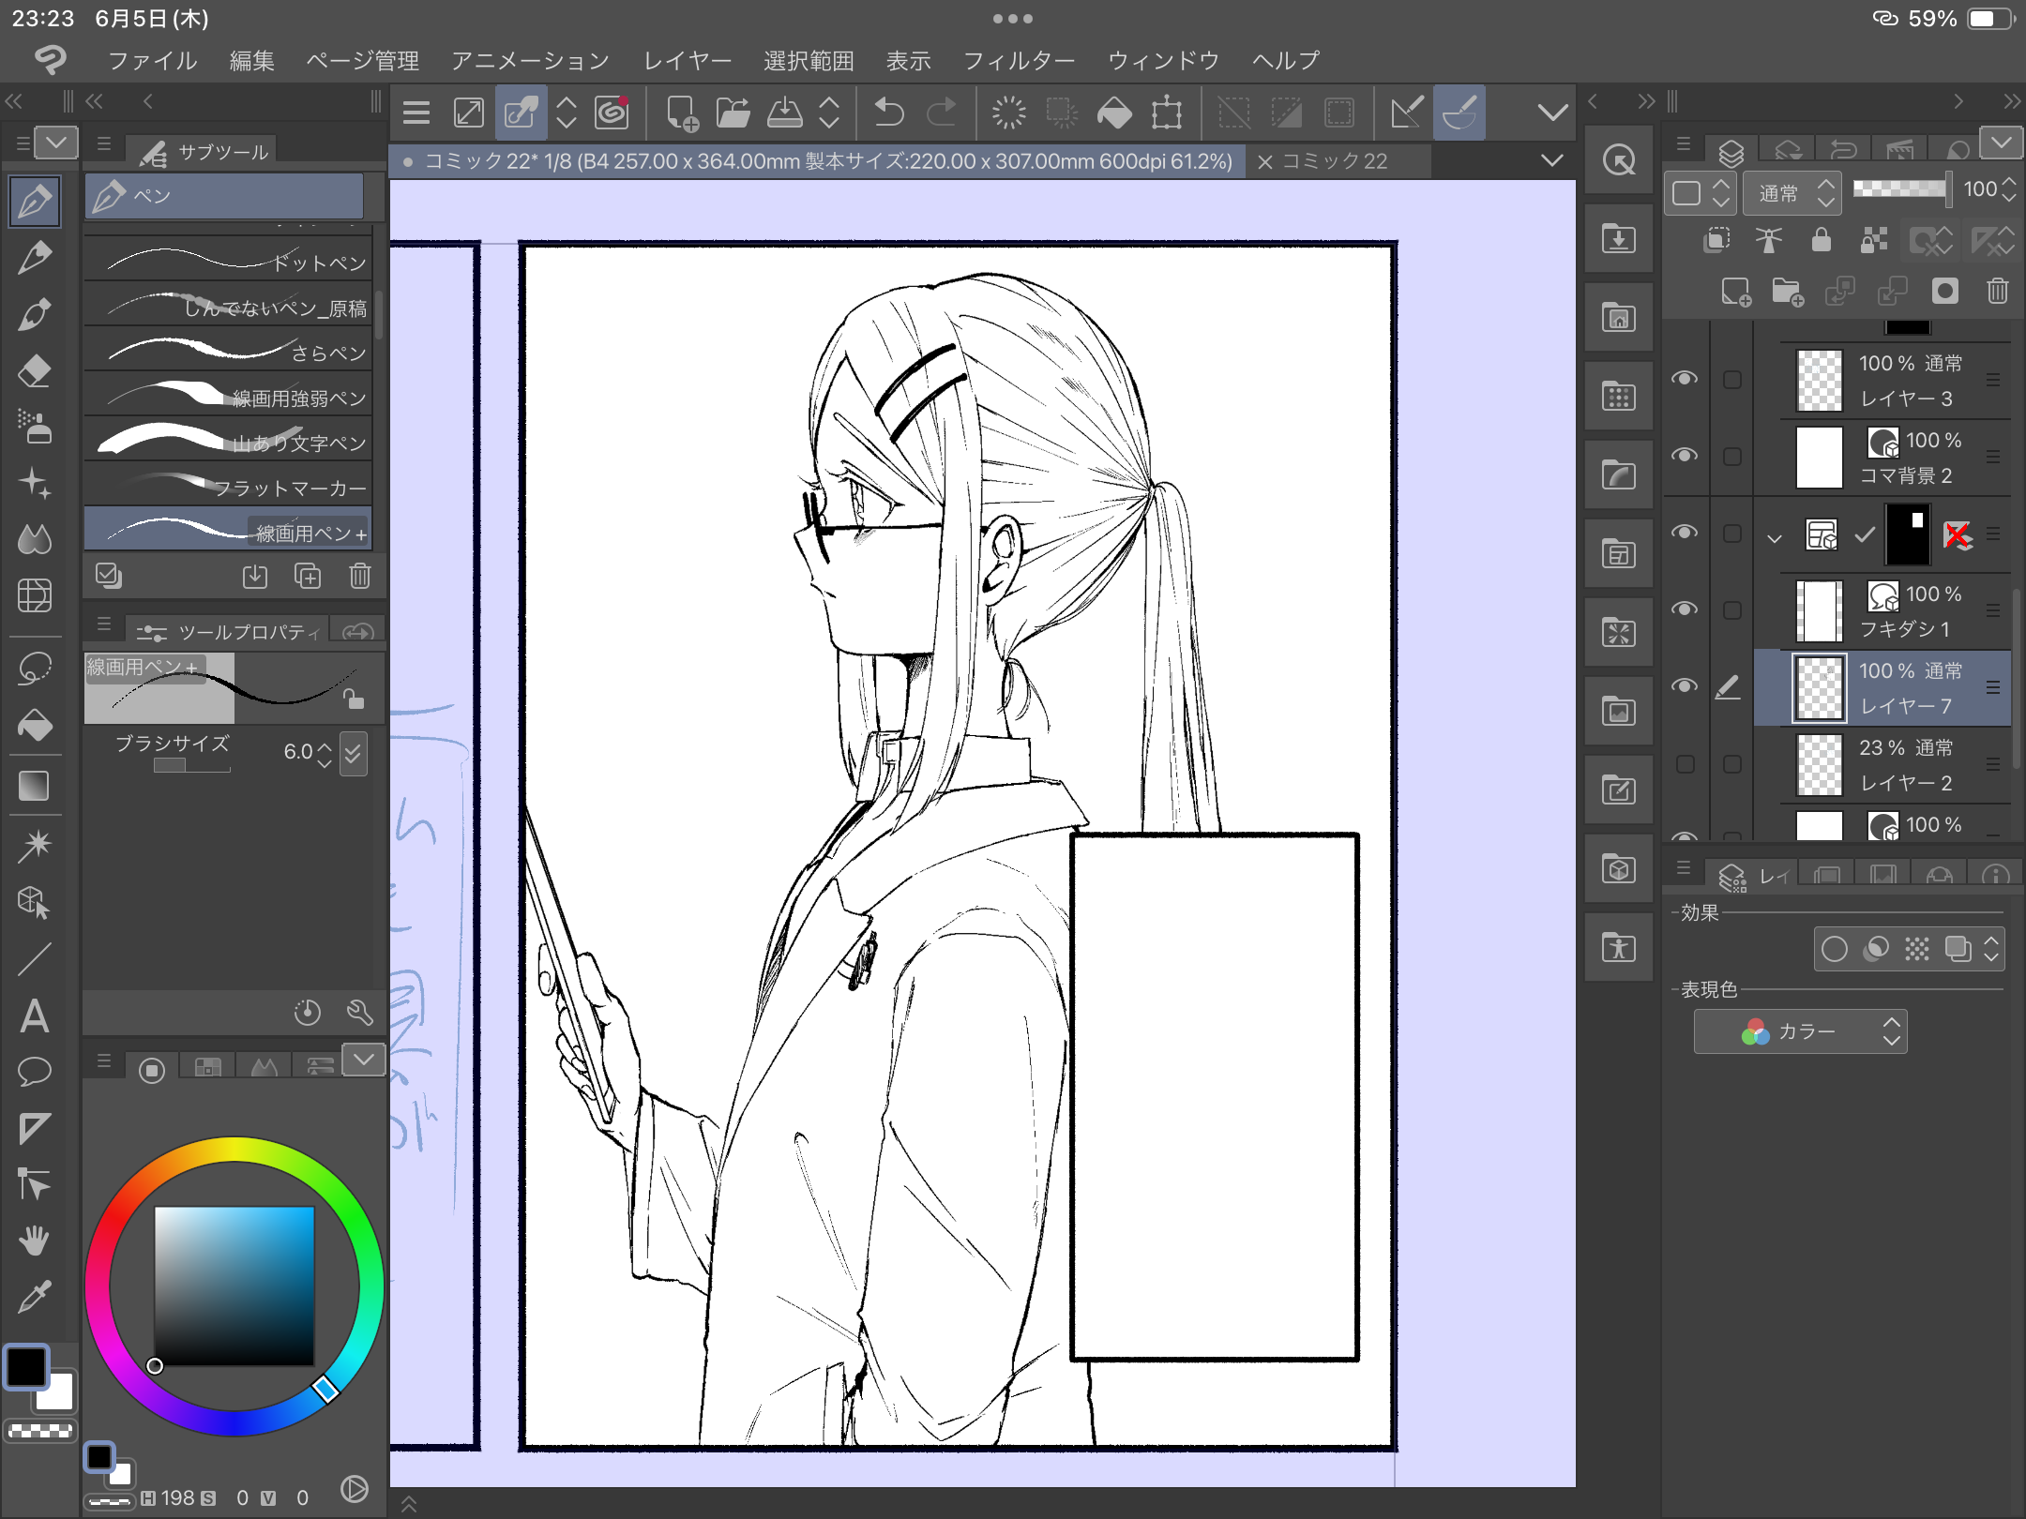This screenshot has width=2026, height=1519.
Task: Tick the second checkbox for コマ背景 2
Action: [1732, 457]
